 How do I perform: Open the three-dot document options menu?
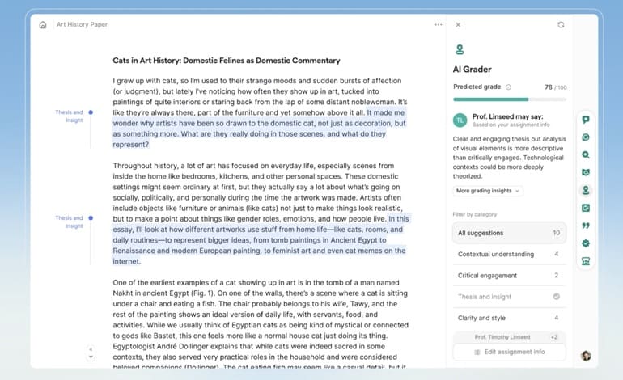click(x=439, y=24)
